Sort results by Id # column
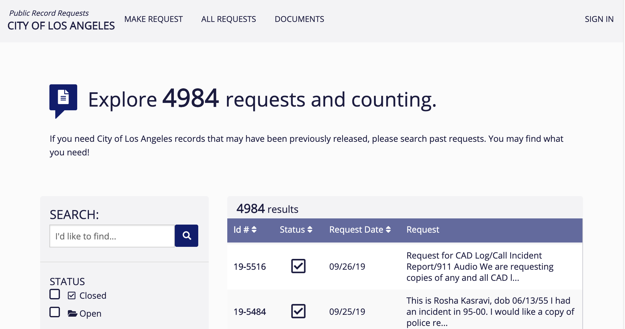The image size is (625, 329). click(245, 230)
